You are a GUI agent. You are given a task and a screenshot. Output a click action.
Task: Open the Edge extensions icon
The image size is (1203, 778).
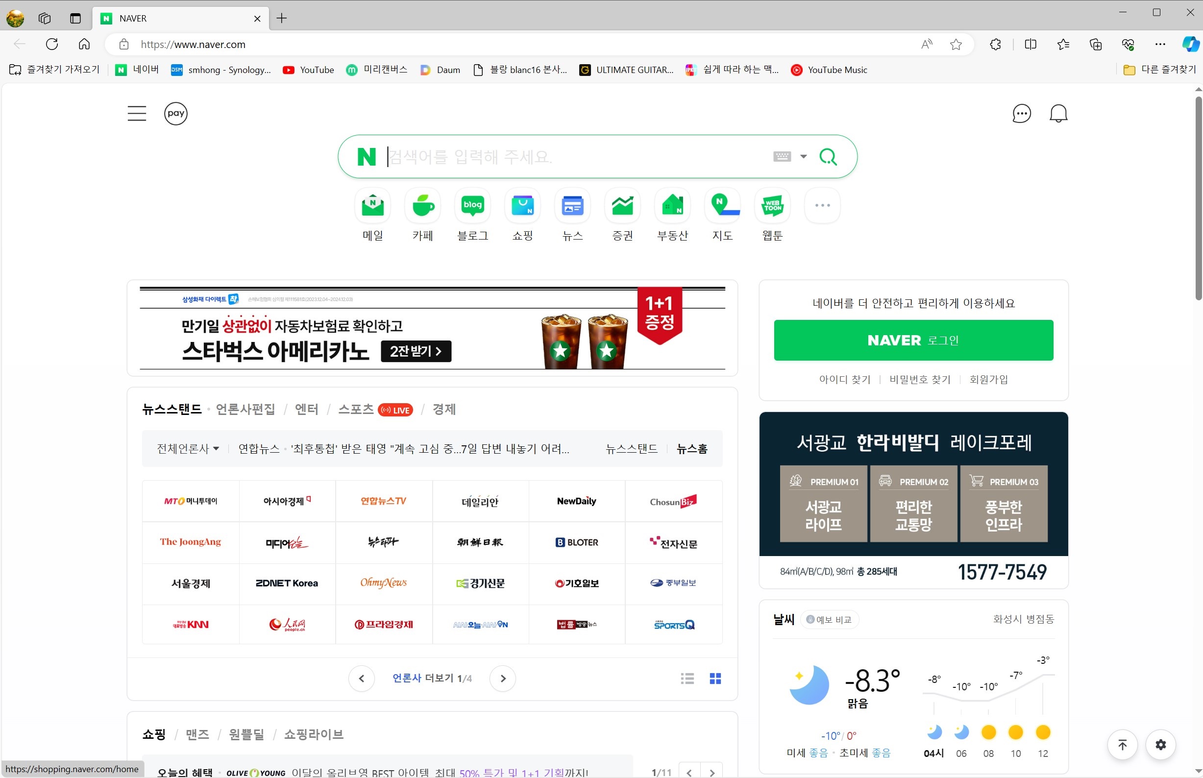coord(995,45)
